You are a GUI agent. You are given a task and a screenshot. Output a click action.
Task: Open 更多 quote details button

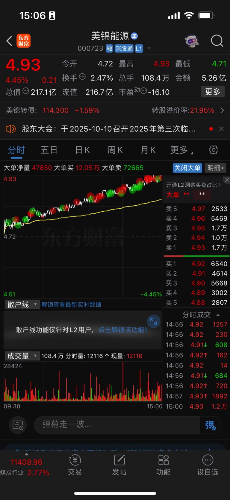coord(213,92)
